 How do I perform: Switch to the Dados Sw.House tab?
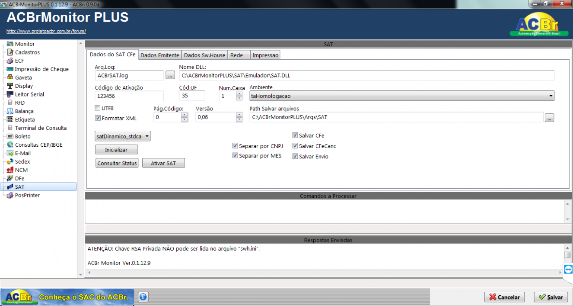click(204, 55)
